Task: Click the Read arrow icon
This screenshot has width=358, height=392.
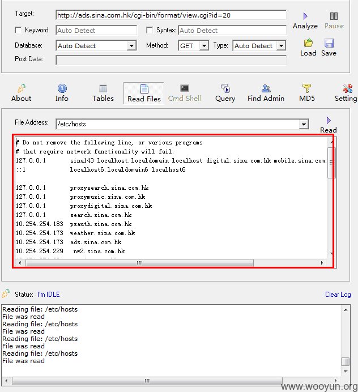Action: pos(329,120)
